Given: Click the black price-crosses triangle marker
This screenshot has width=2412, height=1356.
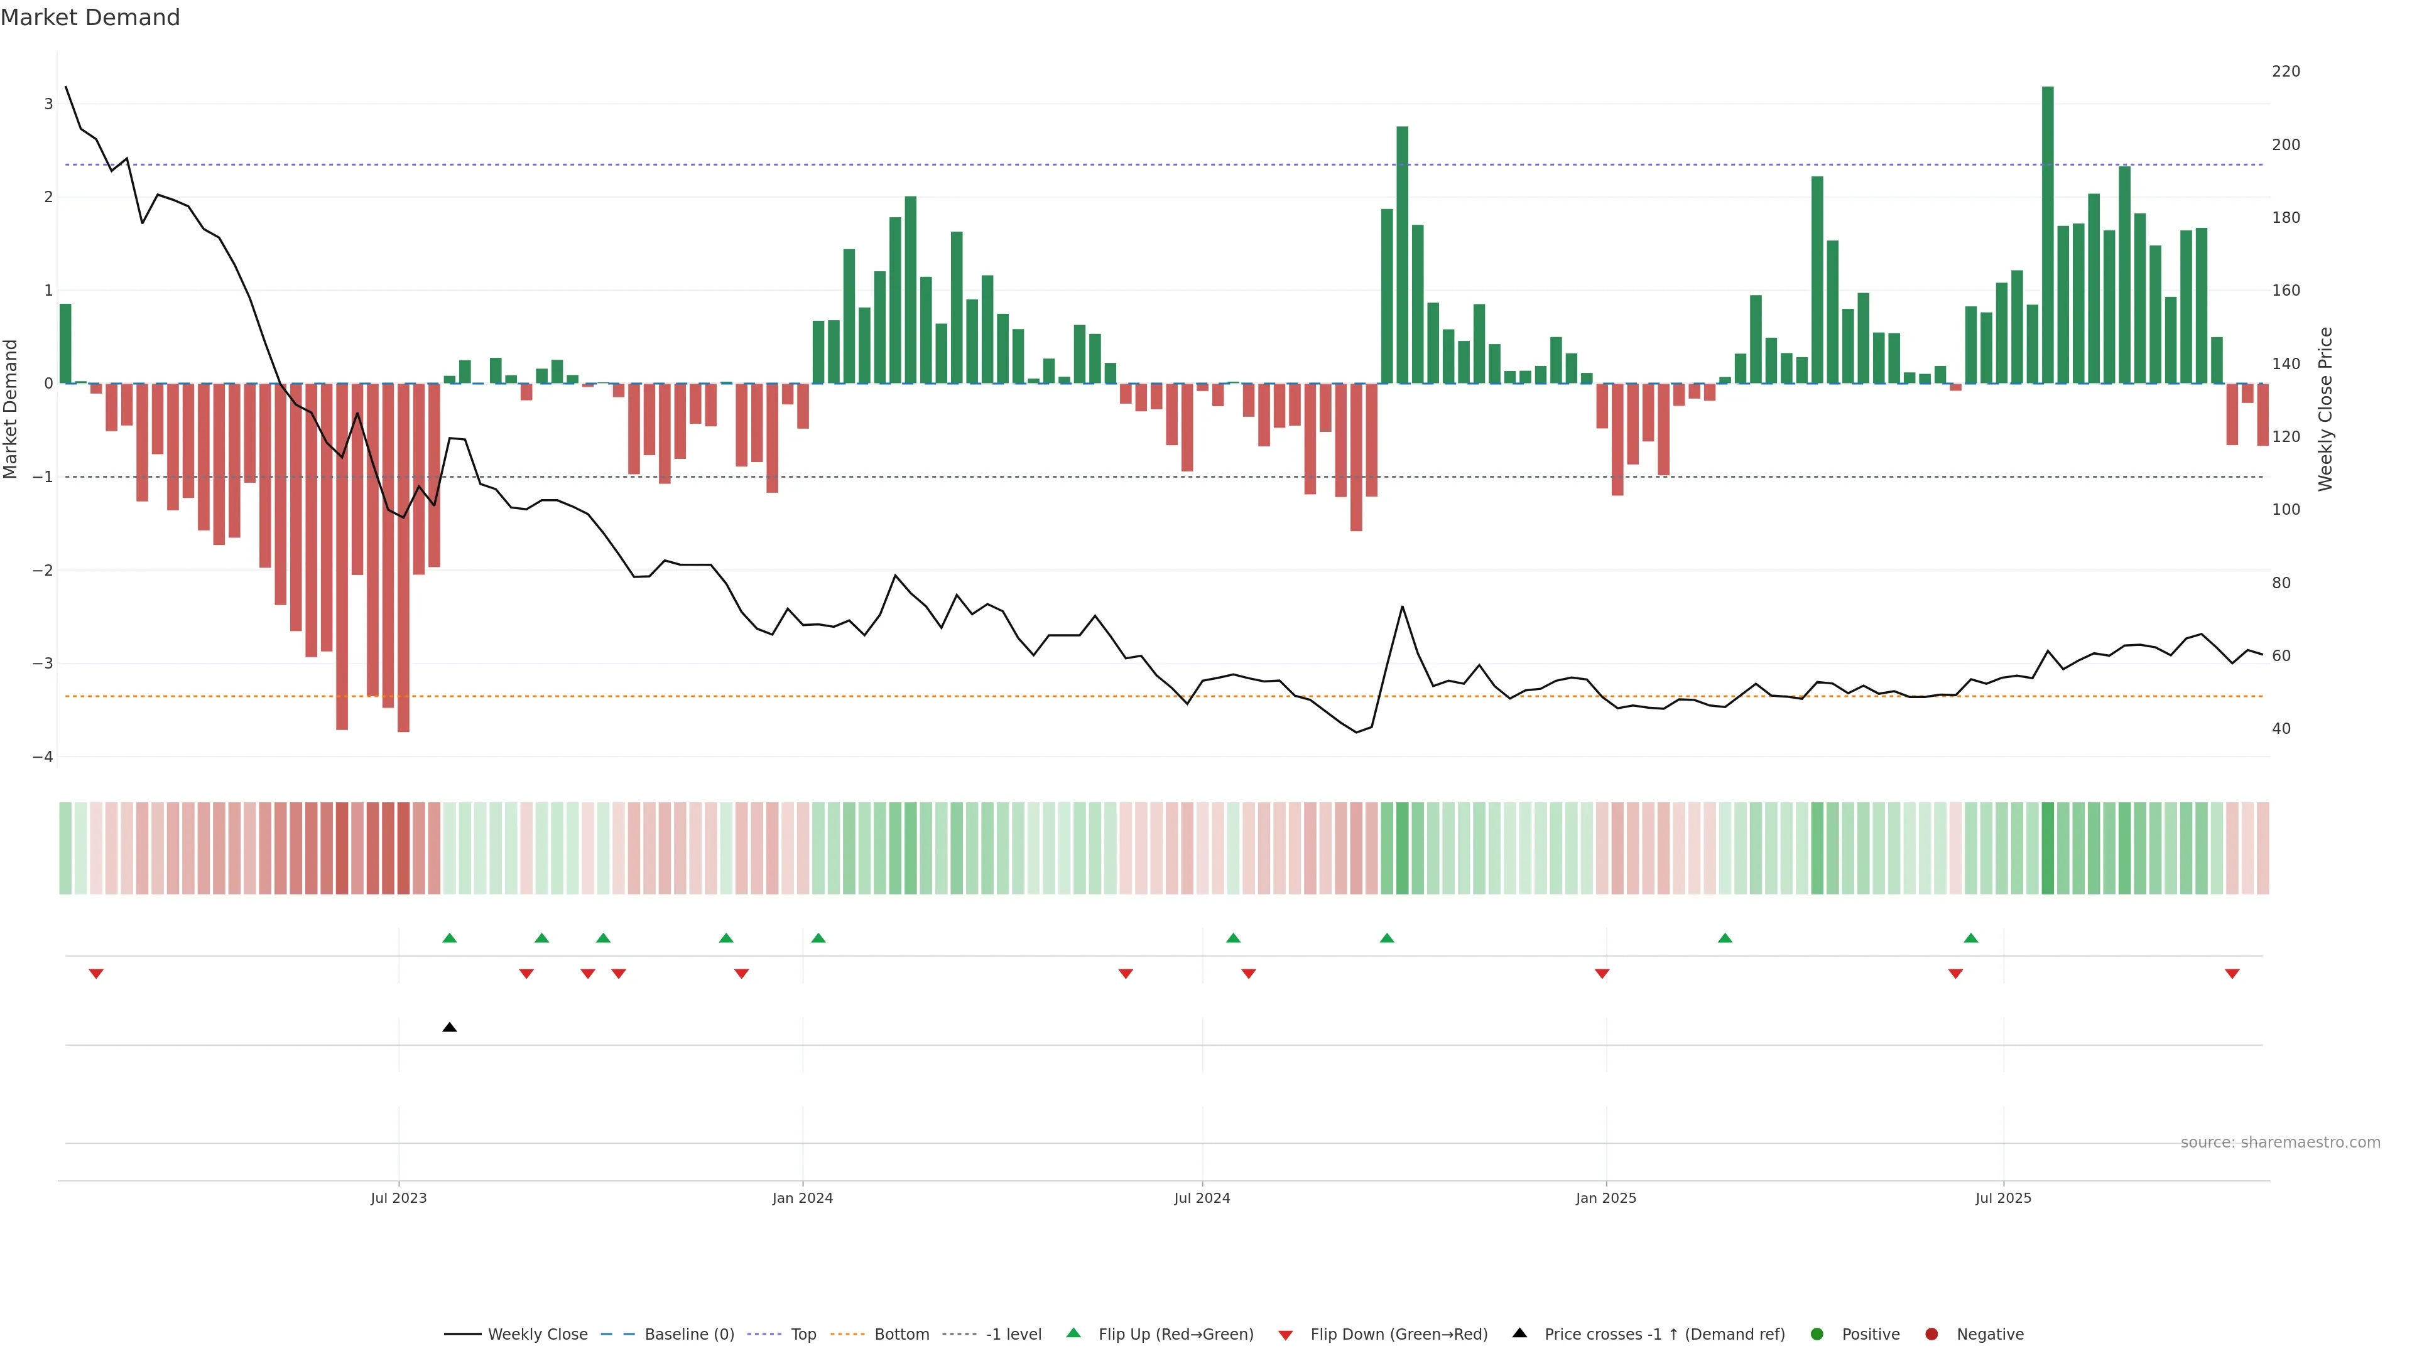Looking at the screenshot, I should tap(450, 1028).
